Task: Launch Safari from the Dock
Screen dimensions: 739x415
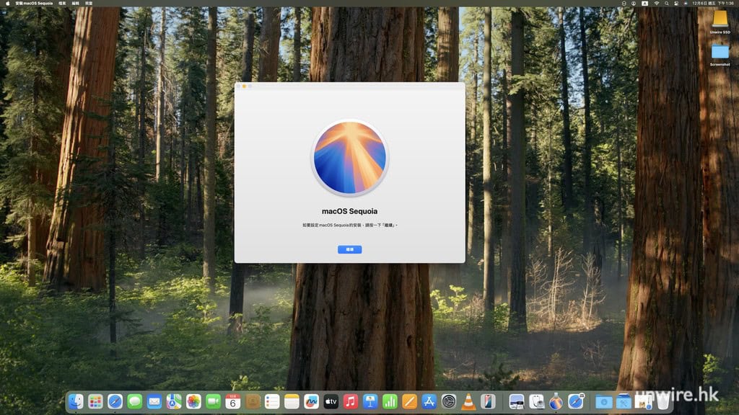Action: click(115, 401)
